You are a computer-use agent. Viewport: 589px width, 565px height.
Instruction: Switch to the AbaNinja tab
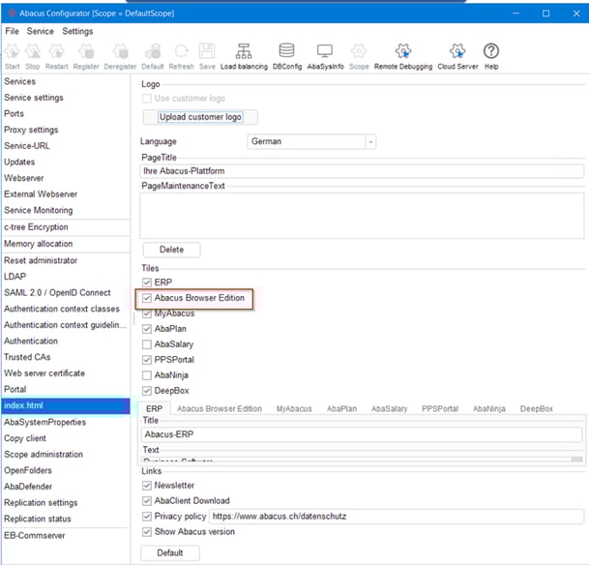click(x=489, y=408)
